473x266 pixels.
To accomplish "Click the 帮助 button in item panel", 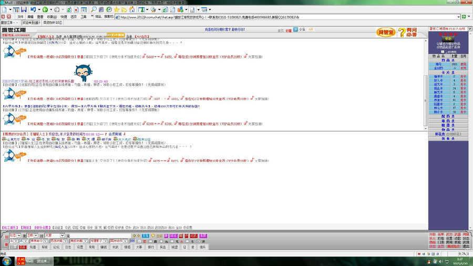I will click(448, 39).
